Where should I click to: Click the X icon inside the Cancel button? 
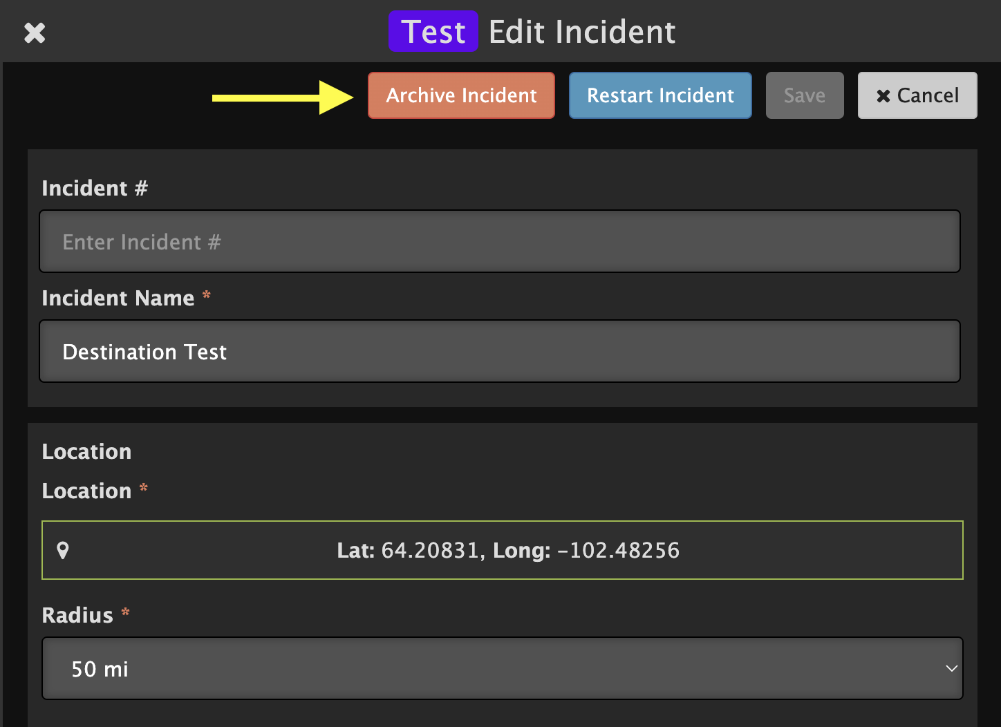883,96
